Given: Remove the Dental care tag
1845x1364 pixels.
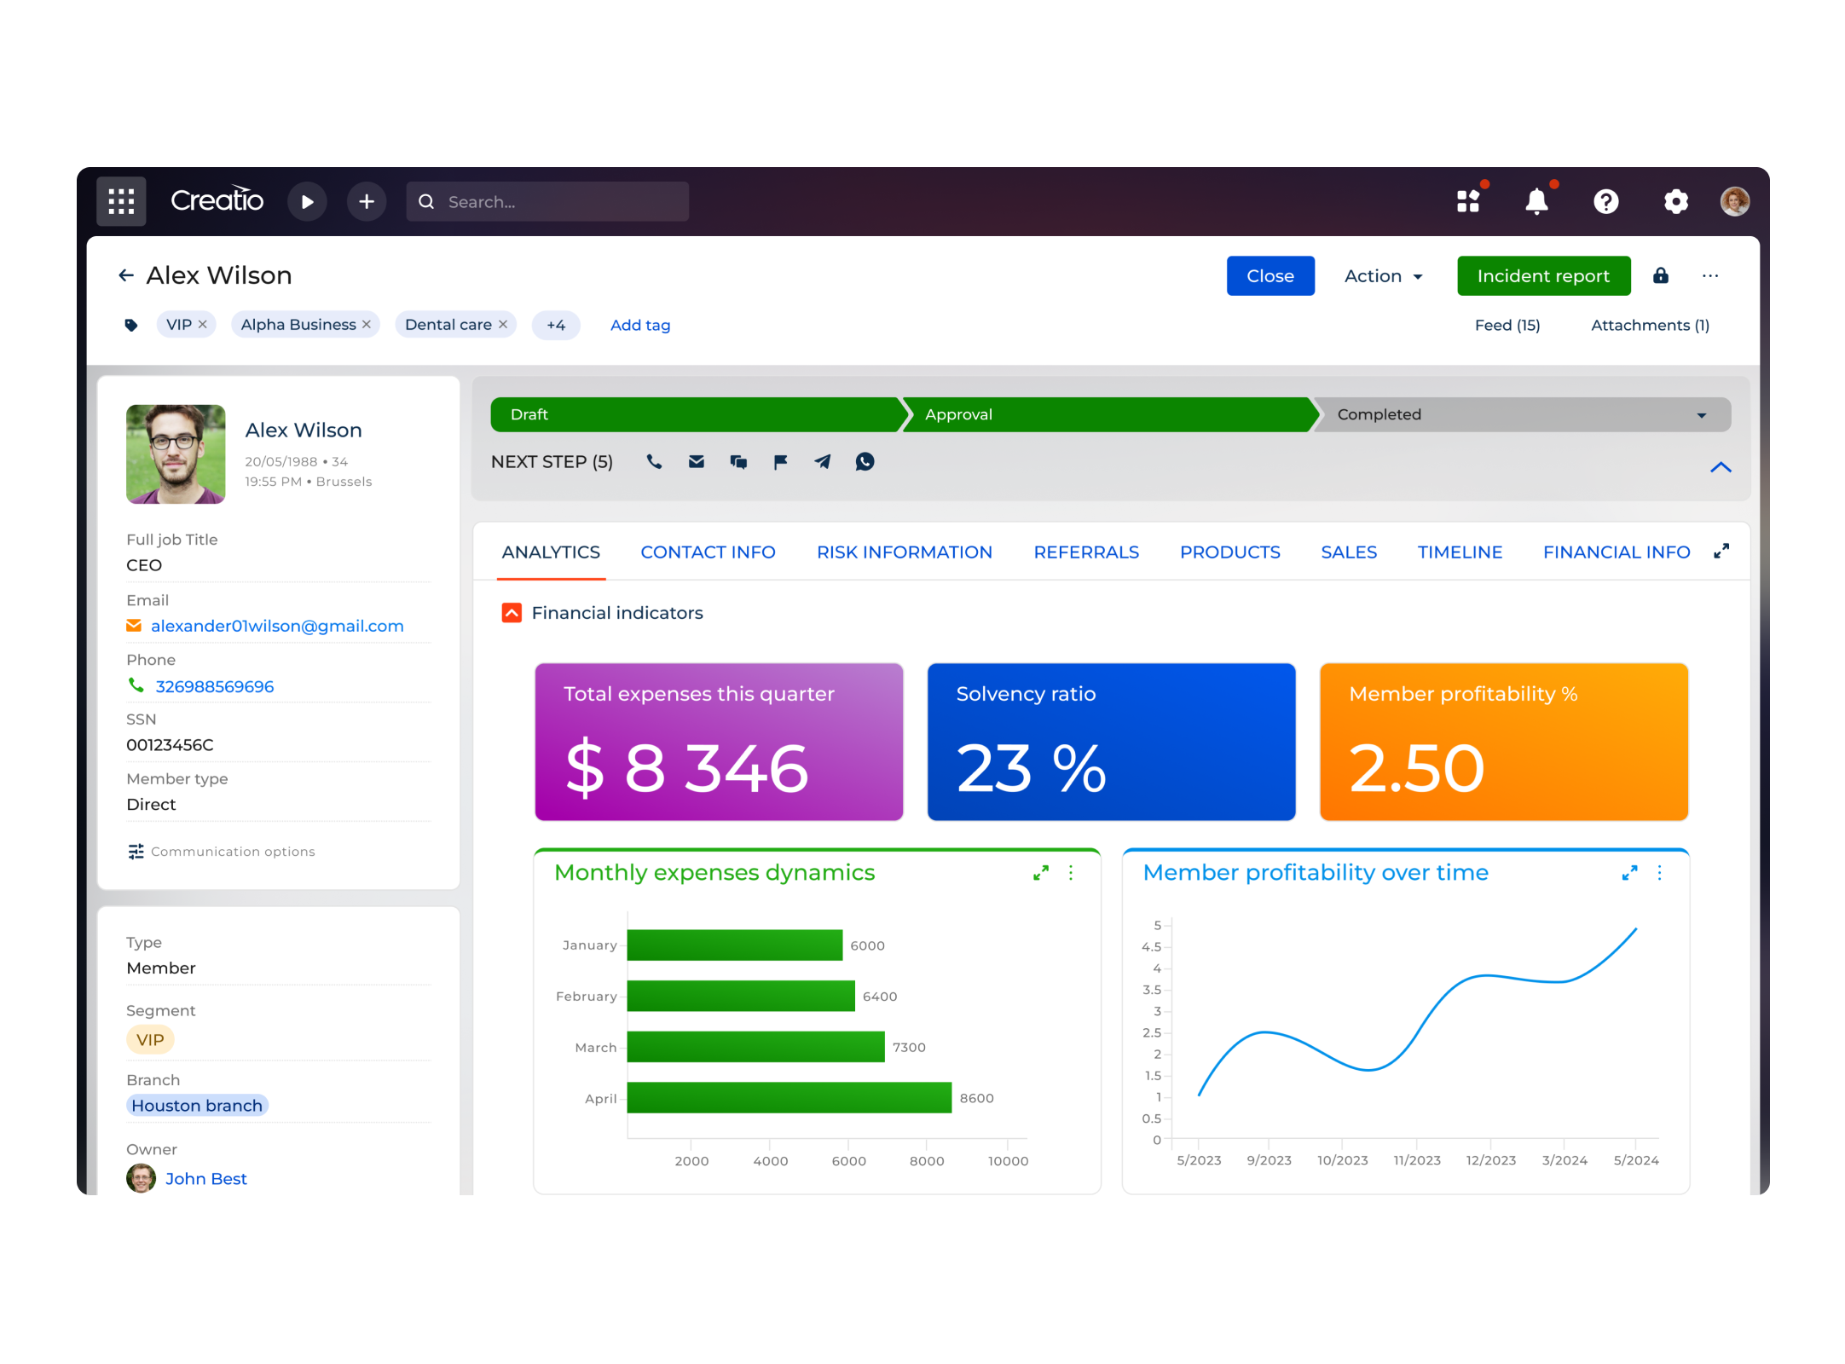Looking at the screenshot, I should [502, 324].
